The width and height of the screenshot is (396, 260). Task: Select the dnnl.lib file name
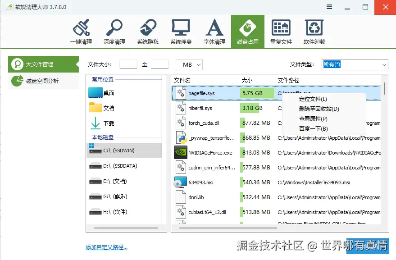click(x=196, y=197)
